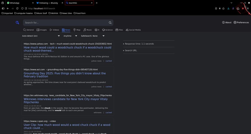
Task: Open the tracking protection shield icon
Action: pos(22,9)
